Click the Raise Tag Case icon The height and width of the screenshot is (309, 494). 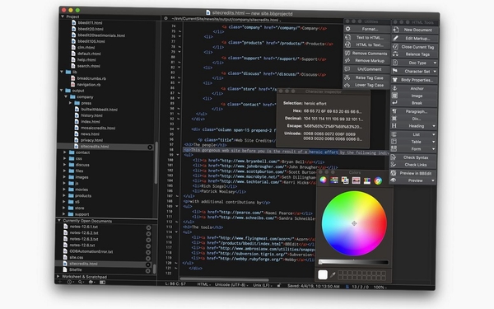pyautogui.click(x=347, y=77)
